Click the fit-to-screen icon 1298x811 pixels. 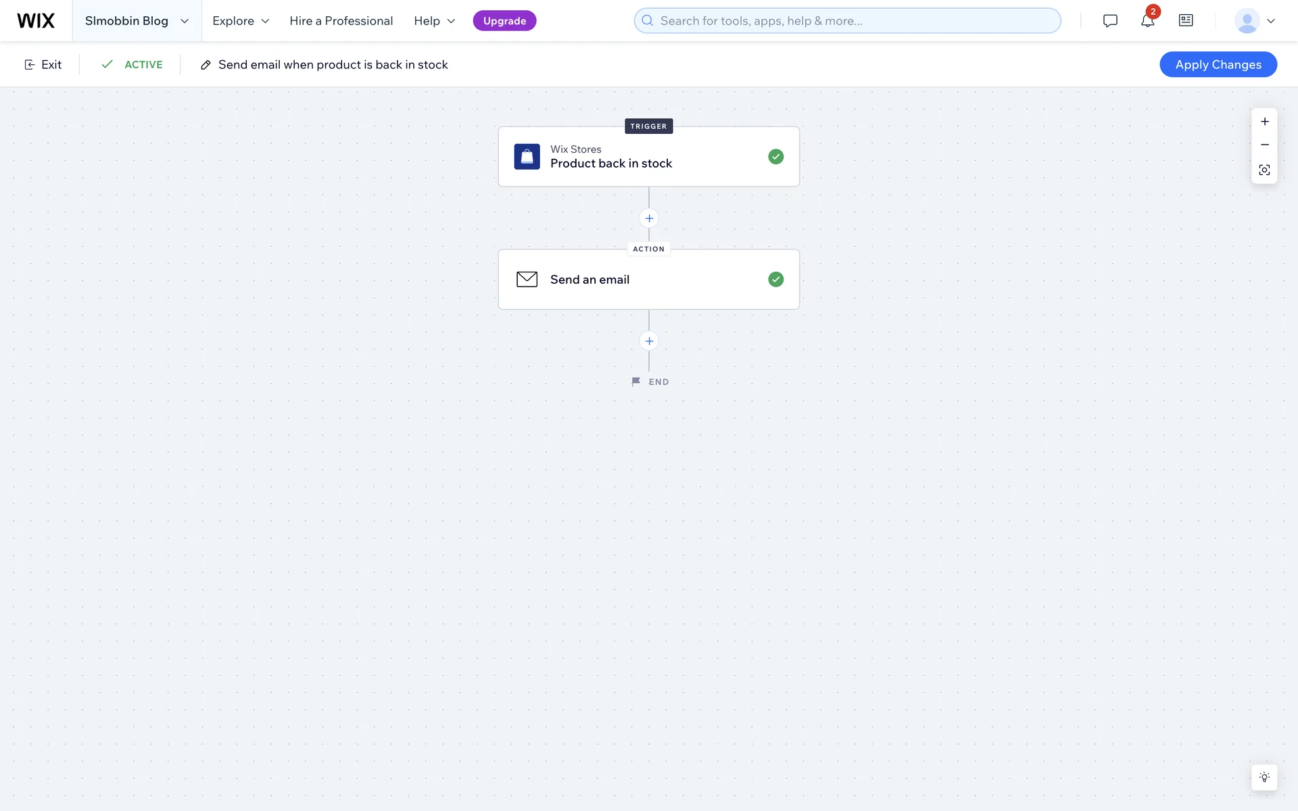1264,170
